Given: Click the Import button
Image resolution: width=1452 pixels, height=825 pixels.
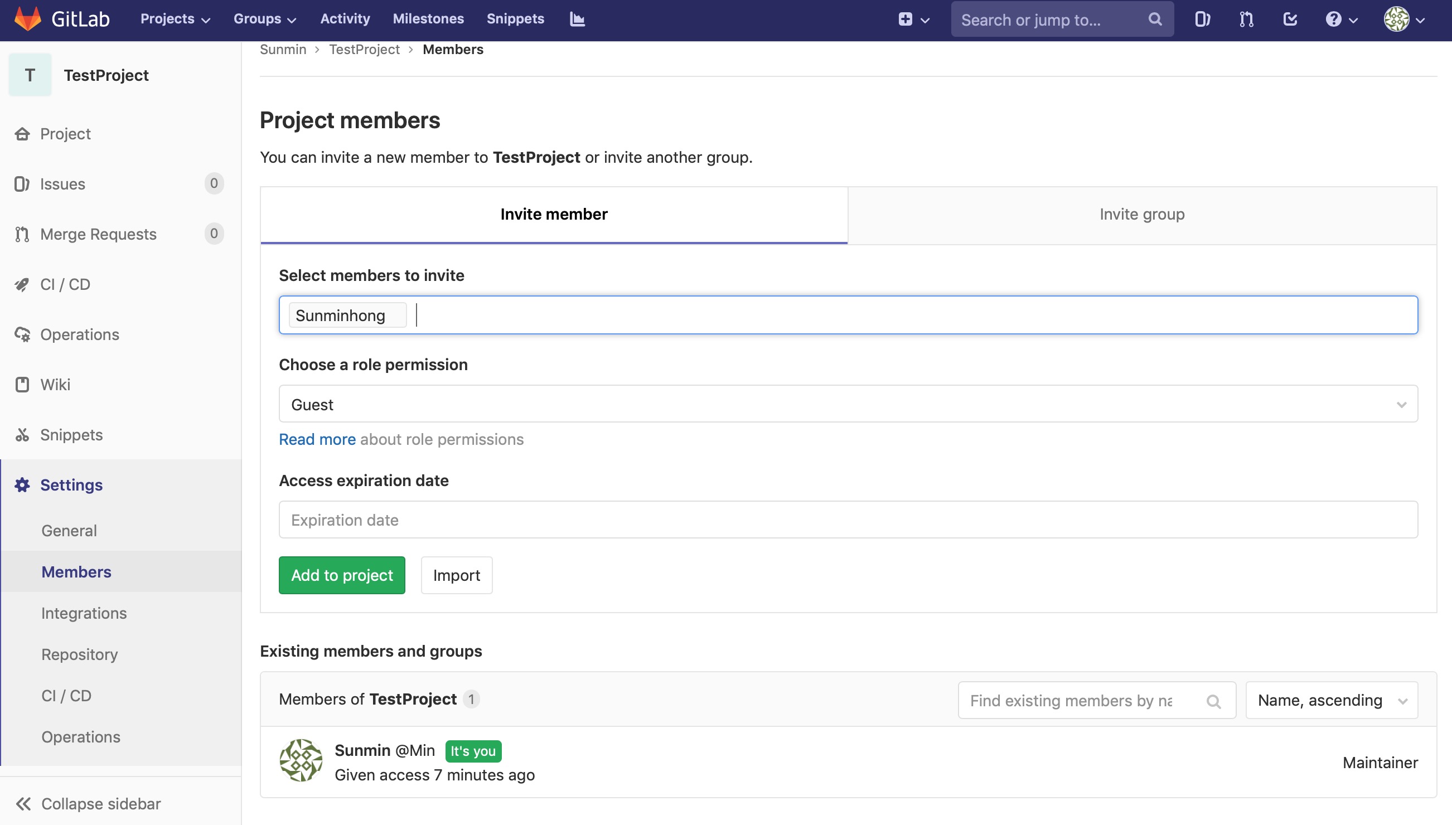Looking at the screenshot, I should pos(456,575).
